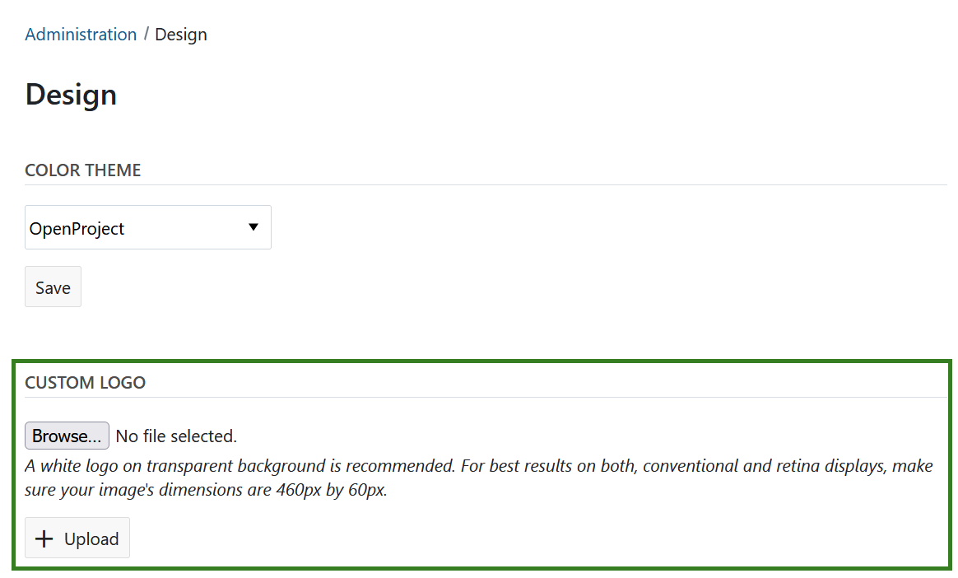
Task: Click the Design breadcrumb item
Action: click(x=181, y=35)
